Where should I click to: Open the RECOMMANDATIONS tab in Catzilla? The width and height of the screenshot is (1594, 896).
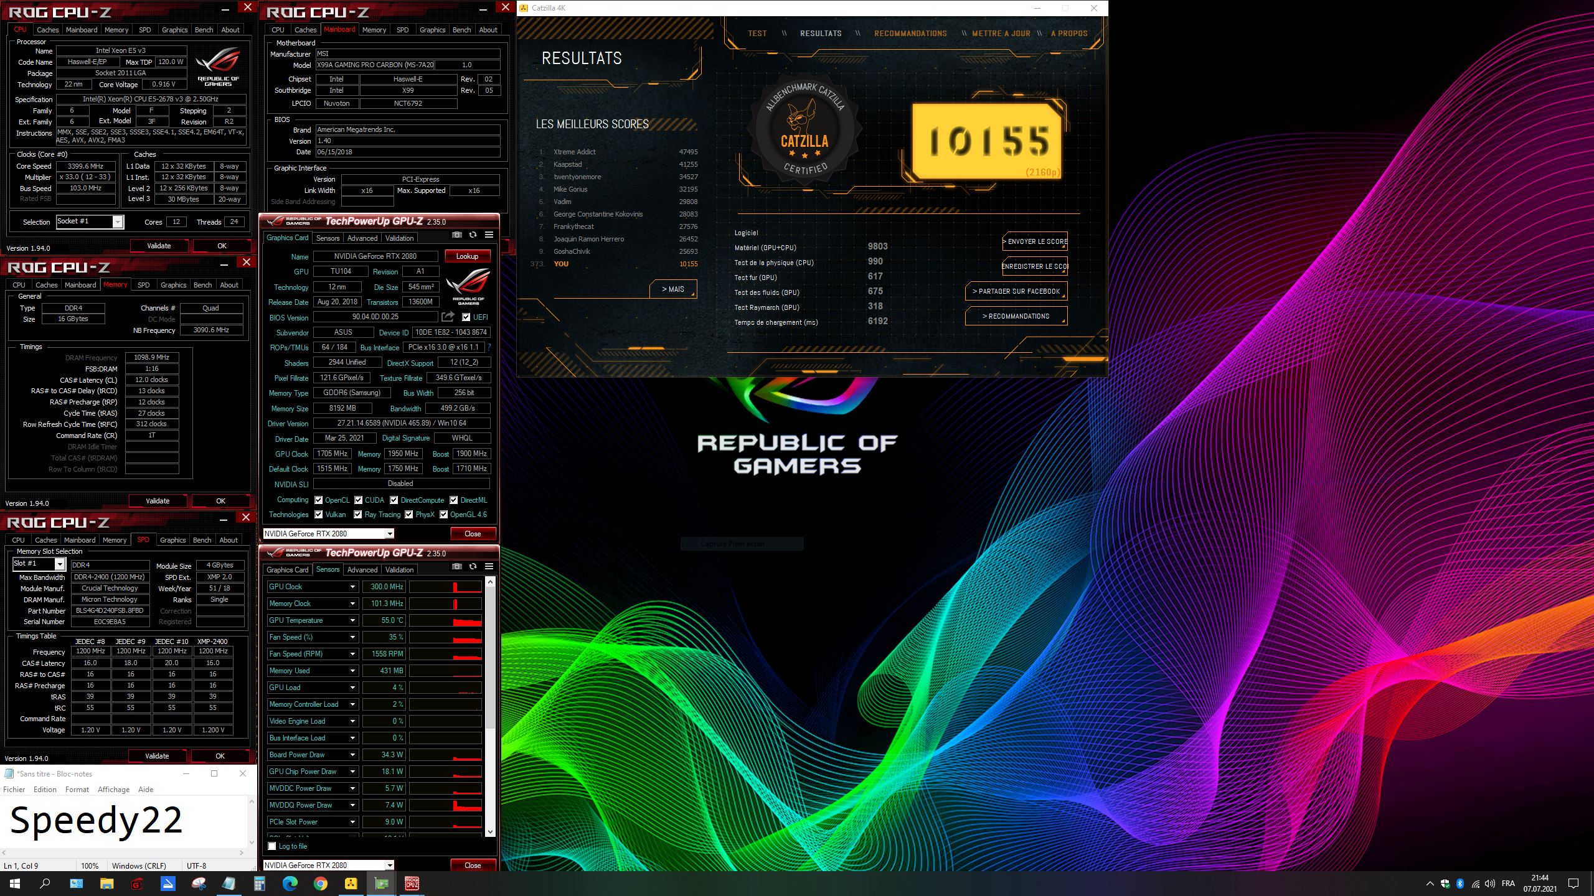(910, 34)
